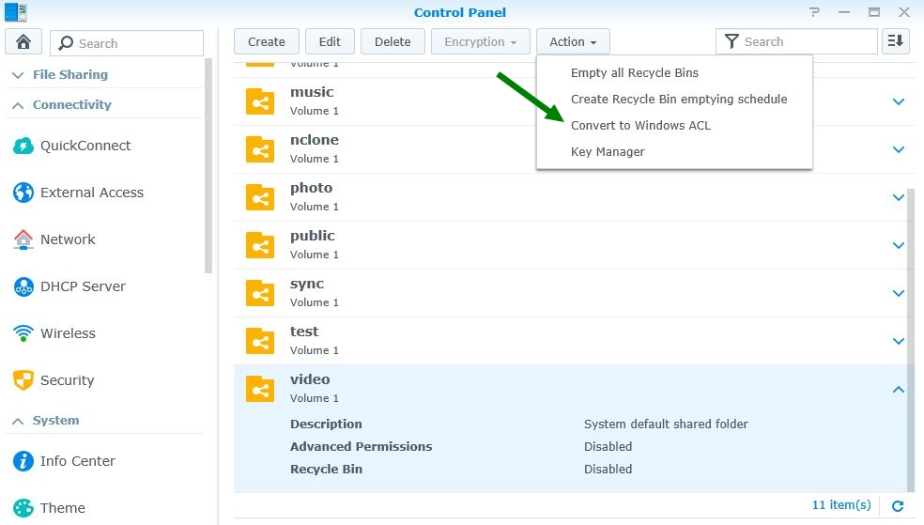This screenshot has height=525, width=924.
Task: Expand the photo folder details
Action: [x=898, y=197]
